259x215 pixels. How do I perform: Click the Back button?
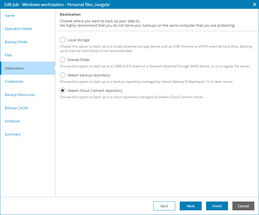pyautogui.click(x=164, y=206)
